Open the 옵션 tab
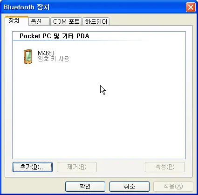Image resolution: width=198 pixels, height=195 pixels. (x=36, y=21)
